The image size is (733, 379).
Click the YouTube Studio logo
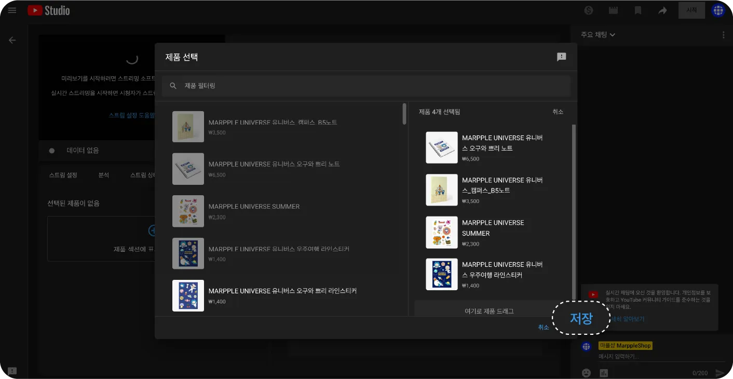(49, 10)
